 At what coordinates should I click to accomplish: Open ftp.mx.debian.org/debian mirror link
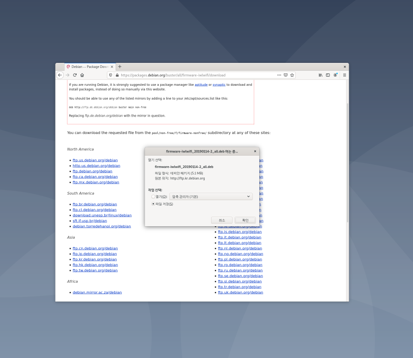click(x=96, y=182)
